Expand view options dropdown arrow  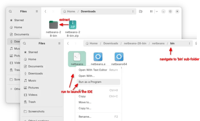point(157,11)
